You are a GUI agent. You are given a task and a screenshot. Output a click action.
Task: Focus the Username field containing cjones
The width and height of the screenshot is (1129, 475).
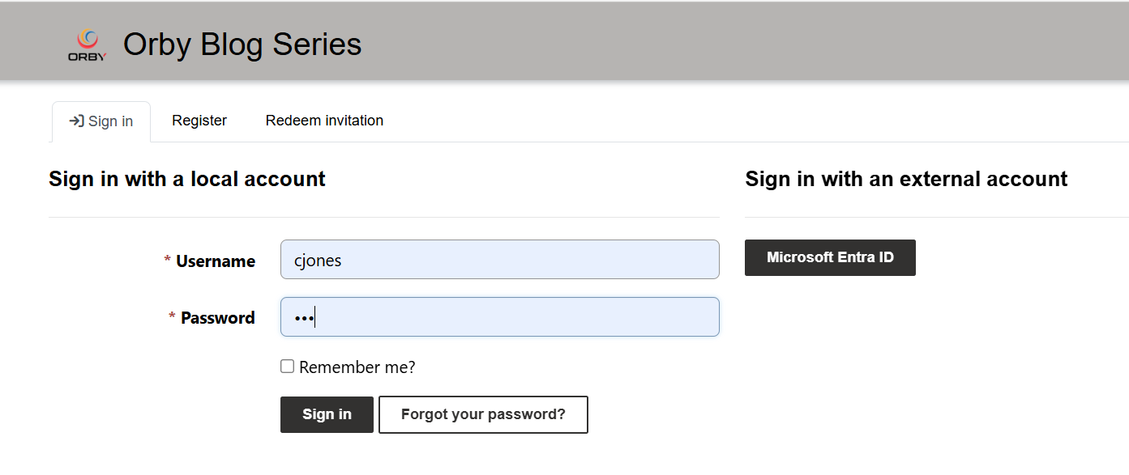pos(500,260)
